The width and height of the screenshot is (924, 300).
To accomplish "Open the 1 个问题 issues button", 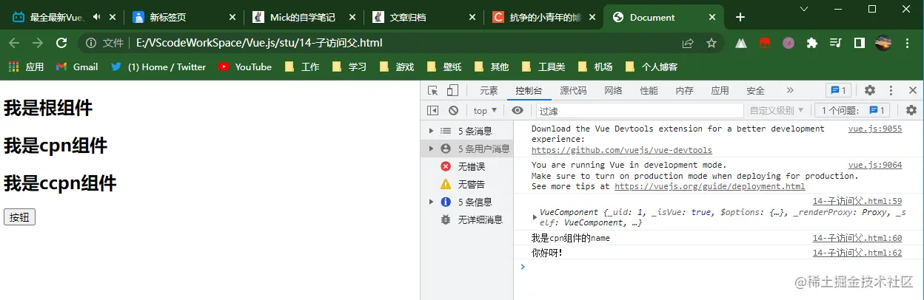I will pos(851,110).
